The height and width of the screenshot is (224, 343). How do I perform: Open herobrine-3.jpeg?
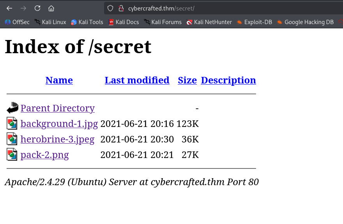point(57,139)
